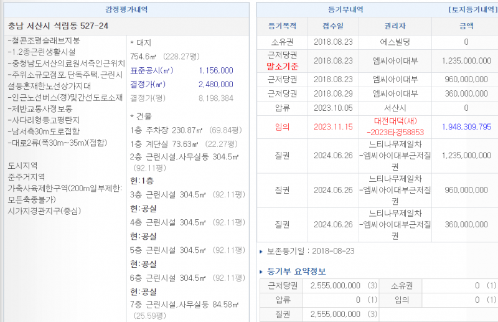Click the 금액 column header
This screenshot has height=322, width=498.
466,26
